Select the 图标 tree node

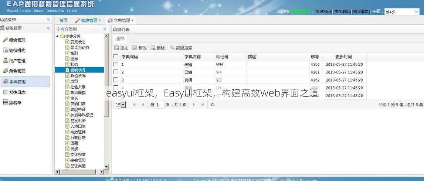pos(74,59)
